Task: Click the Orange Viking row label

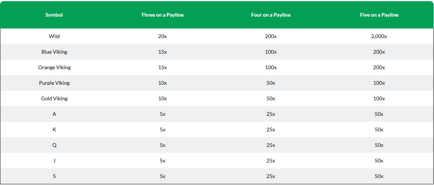Action: click(54, 67)
